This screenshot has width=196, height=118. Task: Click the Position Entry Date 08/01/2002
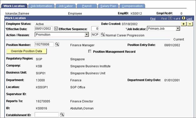tap(172, 45)
